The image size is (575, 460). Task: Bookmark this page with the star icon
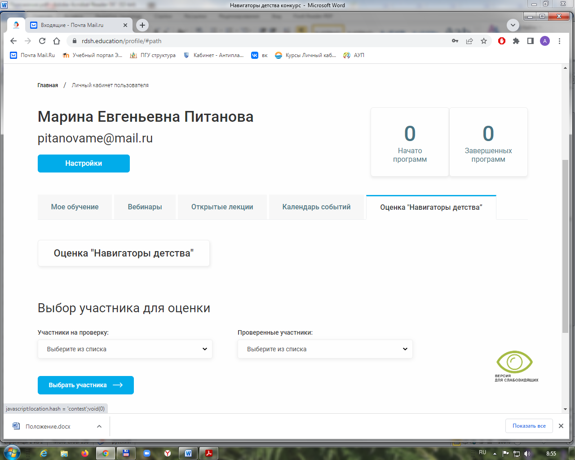(x=484, y=41)
